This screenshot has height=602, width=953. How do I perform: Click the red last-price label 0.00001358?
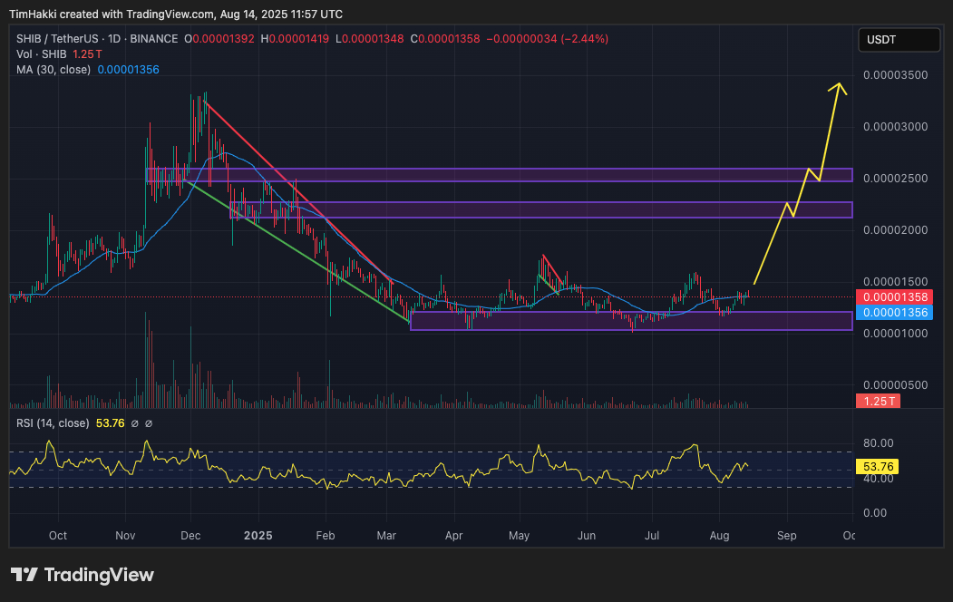(894, 296)
